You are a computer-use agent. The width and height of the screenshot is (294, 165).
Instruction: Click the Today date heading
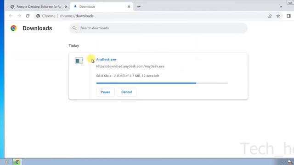73,46
